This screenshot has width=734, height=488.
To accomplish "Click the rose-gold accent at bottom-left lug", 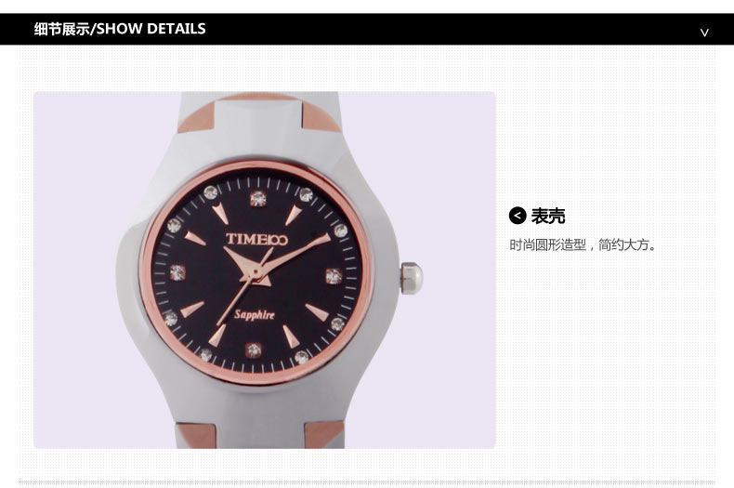I will pyautogui.click(x=195, y=433).
